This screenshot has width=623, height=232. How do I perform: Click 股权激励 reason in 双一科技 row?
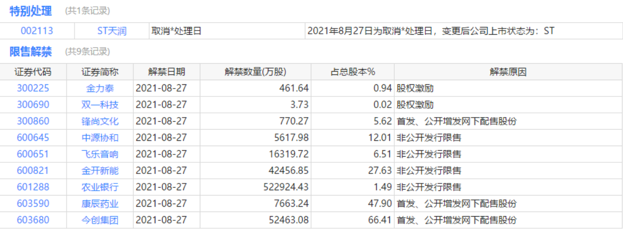(415, 105)
